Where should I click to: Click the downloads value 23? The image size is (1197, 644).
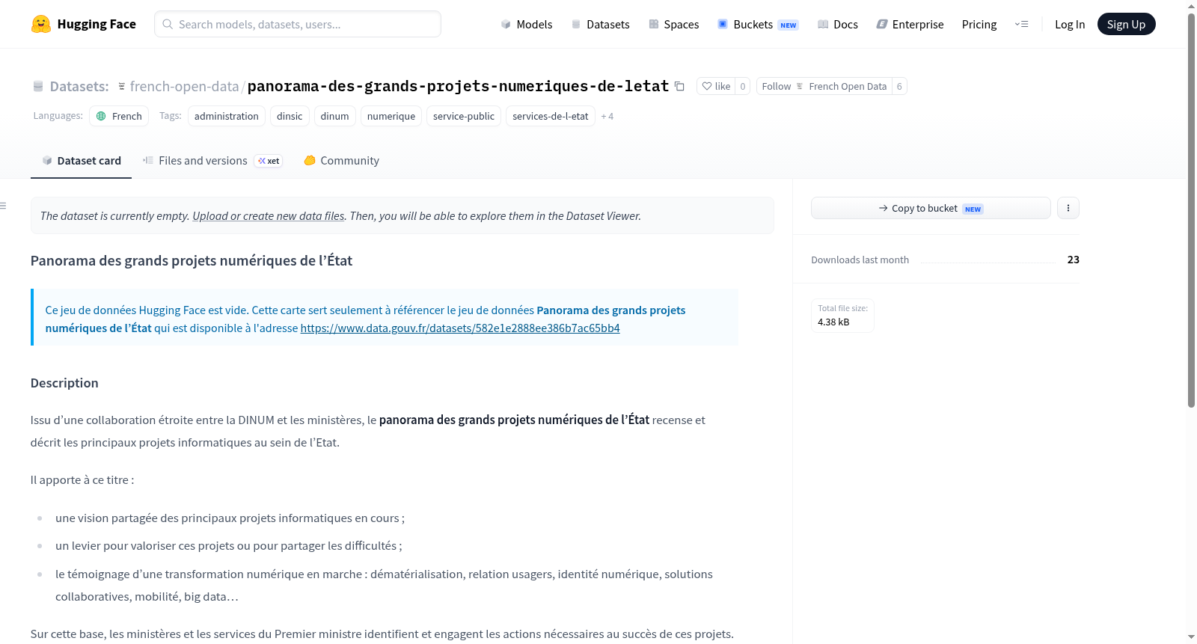click(1074, 260)
